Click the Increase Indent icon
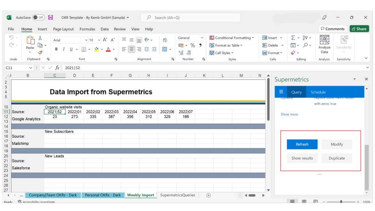375x211 pixels. point(154,49)
